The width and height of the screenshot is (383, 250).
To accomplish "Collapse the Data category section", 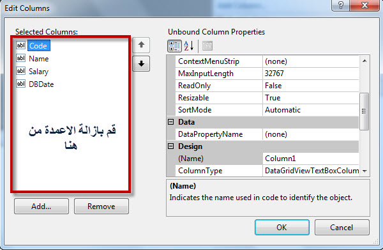I will click(170, 122).
